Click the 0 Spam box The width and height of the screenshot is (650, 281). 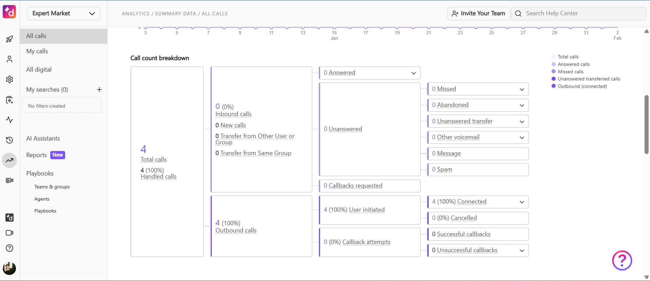click(478, 170)
